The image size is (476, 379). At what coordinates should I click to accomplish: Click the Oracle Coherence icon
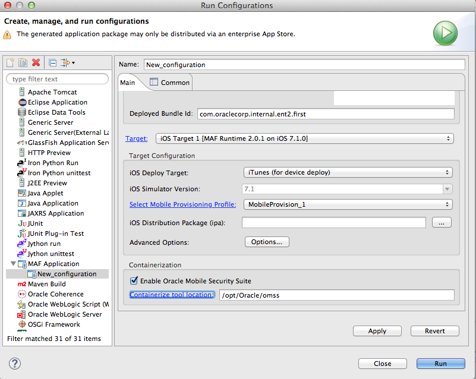pos(22,294)
